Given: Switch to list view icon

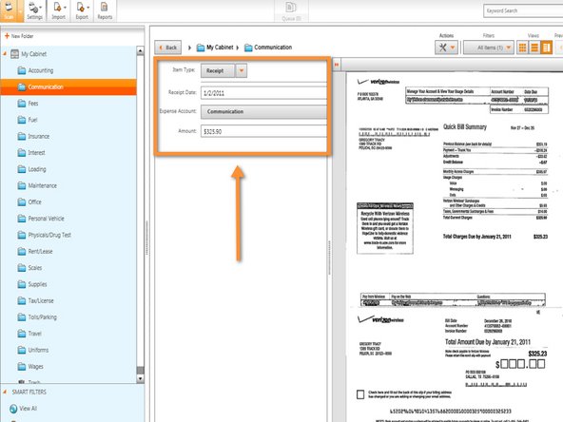Looking at the screenshot, I should [x=534, y=48].
